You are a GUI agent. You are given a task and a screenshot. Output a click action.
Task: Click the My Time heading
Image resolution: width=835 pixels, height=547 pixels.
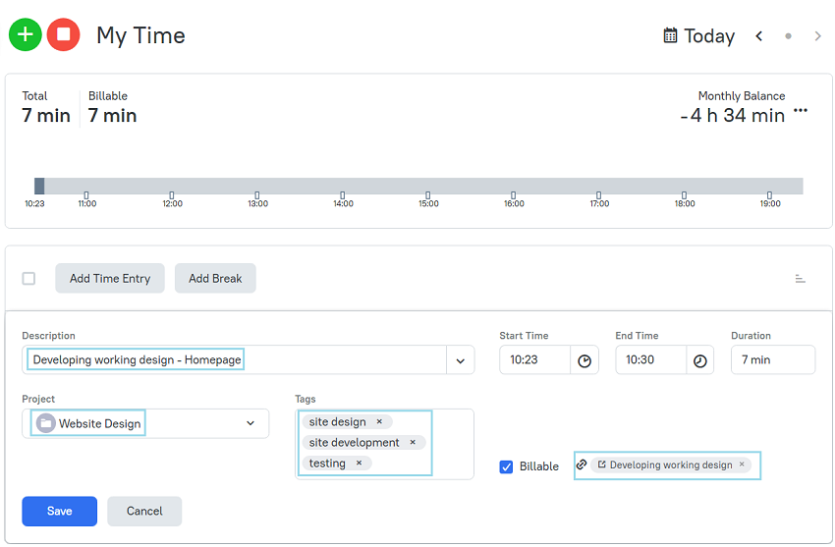(140, 35)
